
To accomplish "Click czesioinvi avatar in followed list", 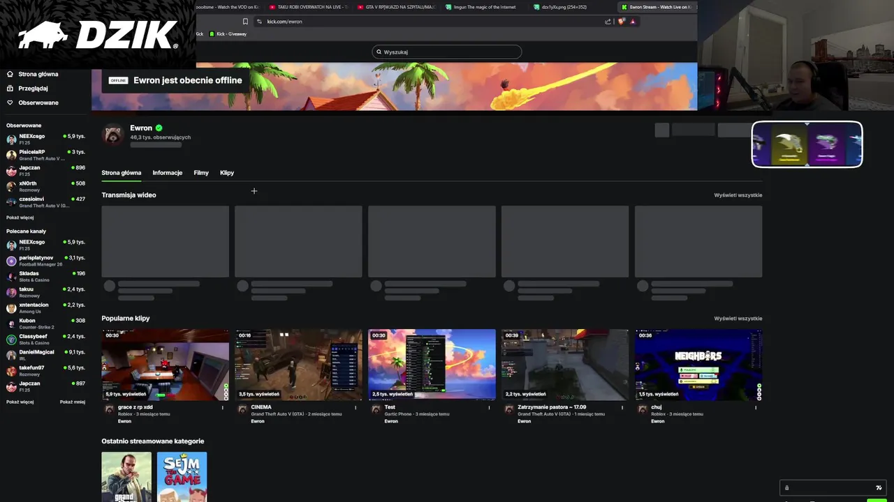I will pyautogui.click(x=11, y=202).
